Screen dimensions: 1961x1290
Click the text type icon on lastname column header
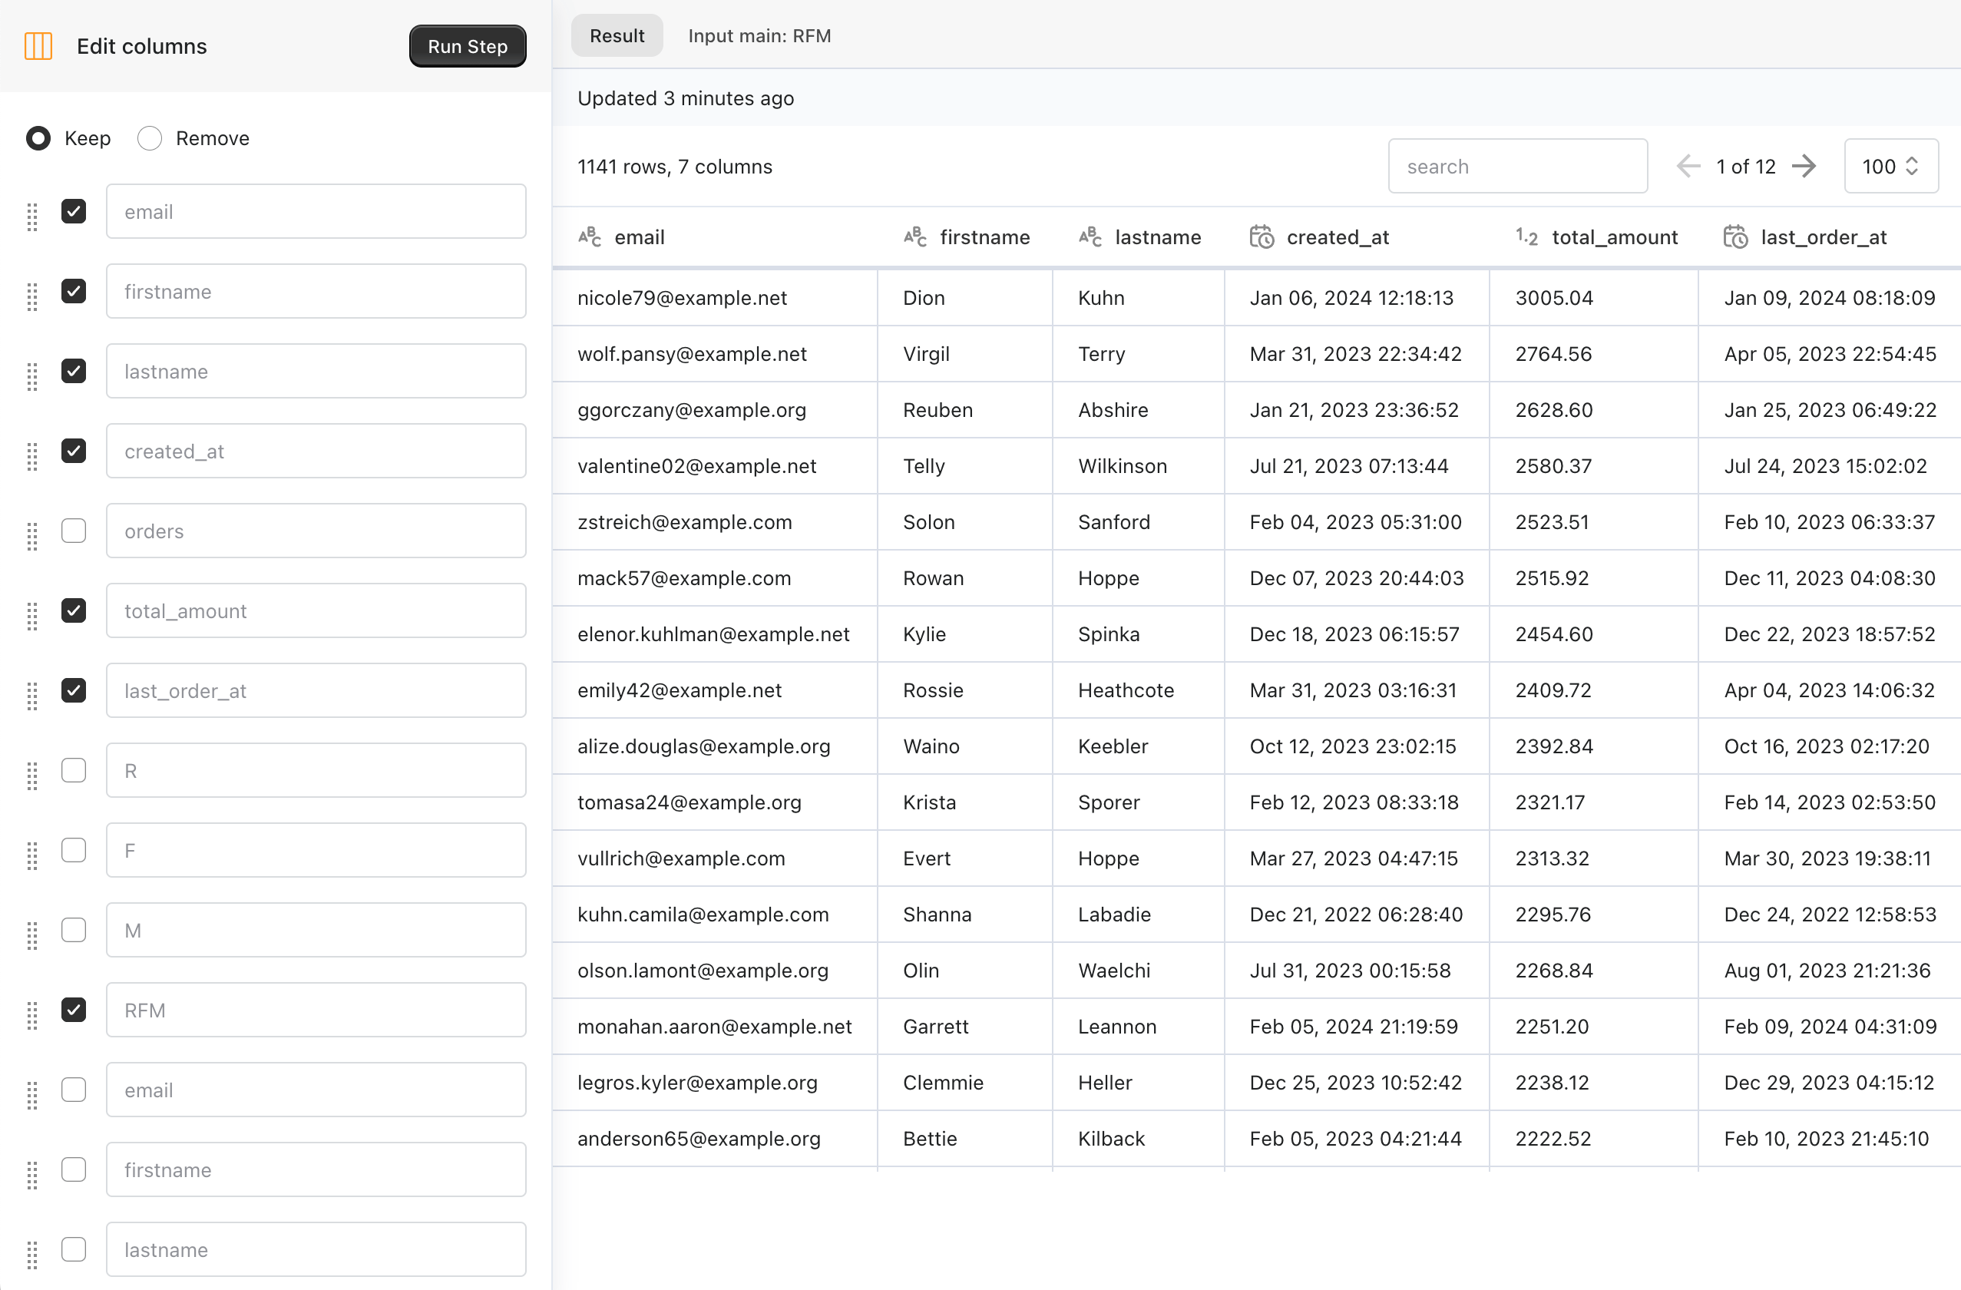point(1091,237)
